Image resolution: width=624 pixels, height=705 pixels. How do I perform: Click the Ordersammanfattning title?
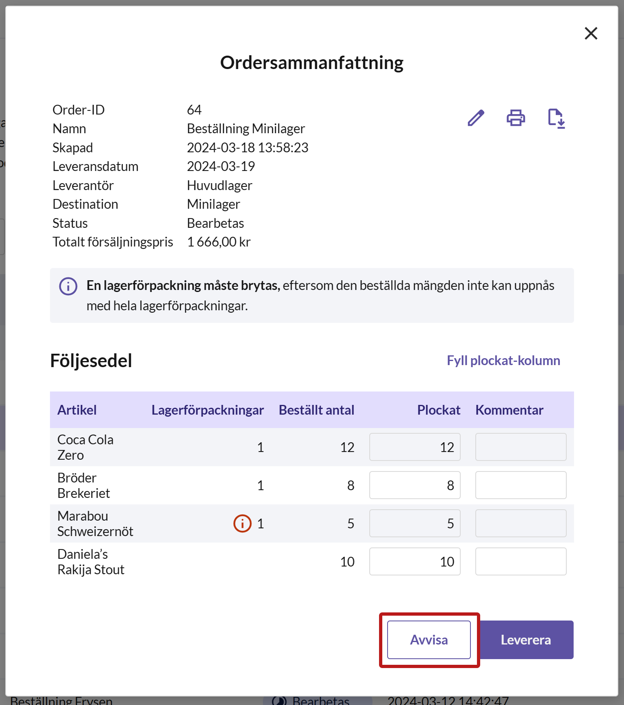click(x=312, y=63)
